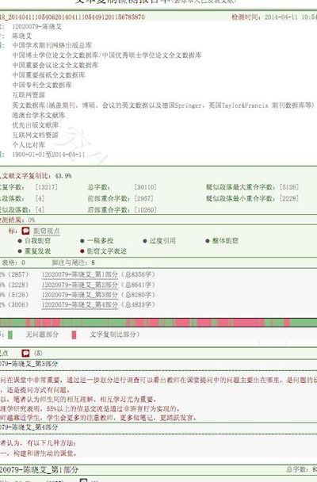
Task: Click the text 中国重要报纸全文数据库
Action: click(x=48, y=75)
